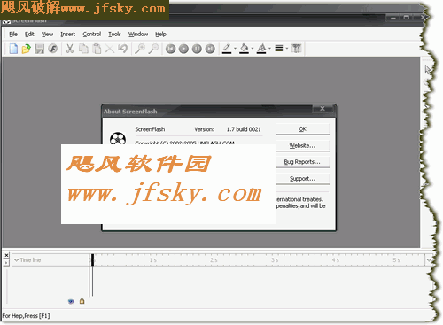Viewport: 443px width, 325px height.
Task: Close the About ScreenFlash dialog
Action: tap(323, 109)
